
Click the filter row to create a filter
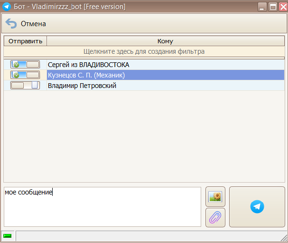tap(144, 51)
